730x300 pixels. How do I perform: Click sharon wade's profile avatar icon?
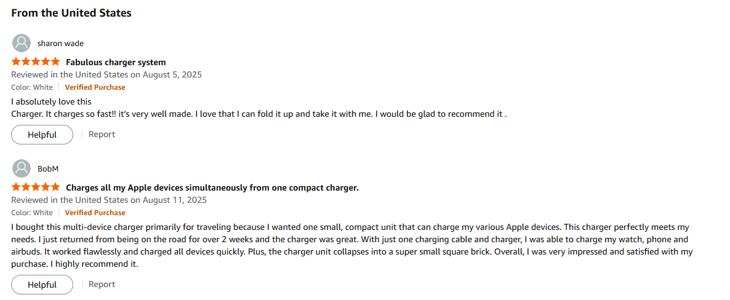click(22, 43)
